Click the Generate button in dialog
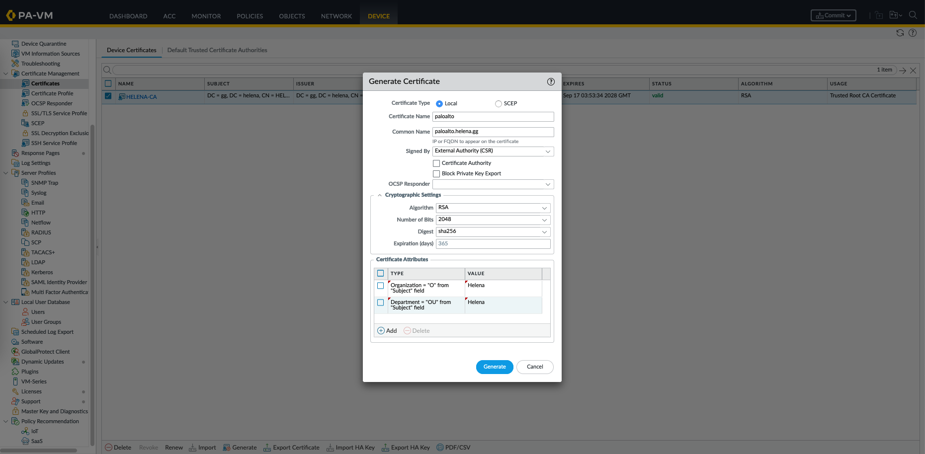This screenshot has height=454, width=925. coord(495,367)
